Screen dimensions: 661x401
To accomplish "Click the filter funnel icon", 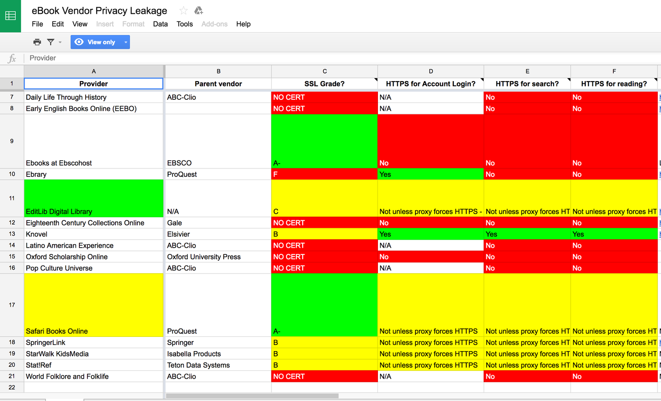I will pos(51,42).
